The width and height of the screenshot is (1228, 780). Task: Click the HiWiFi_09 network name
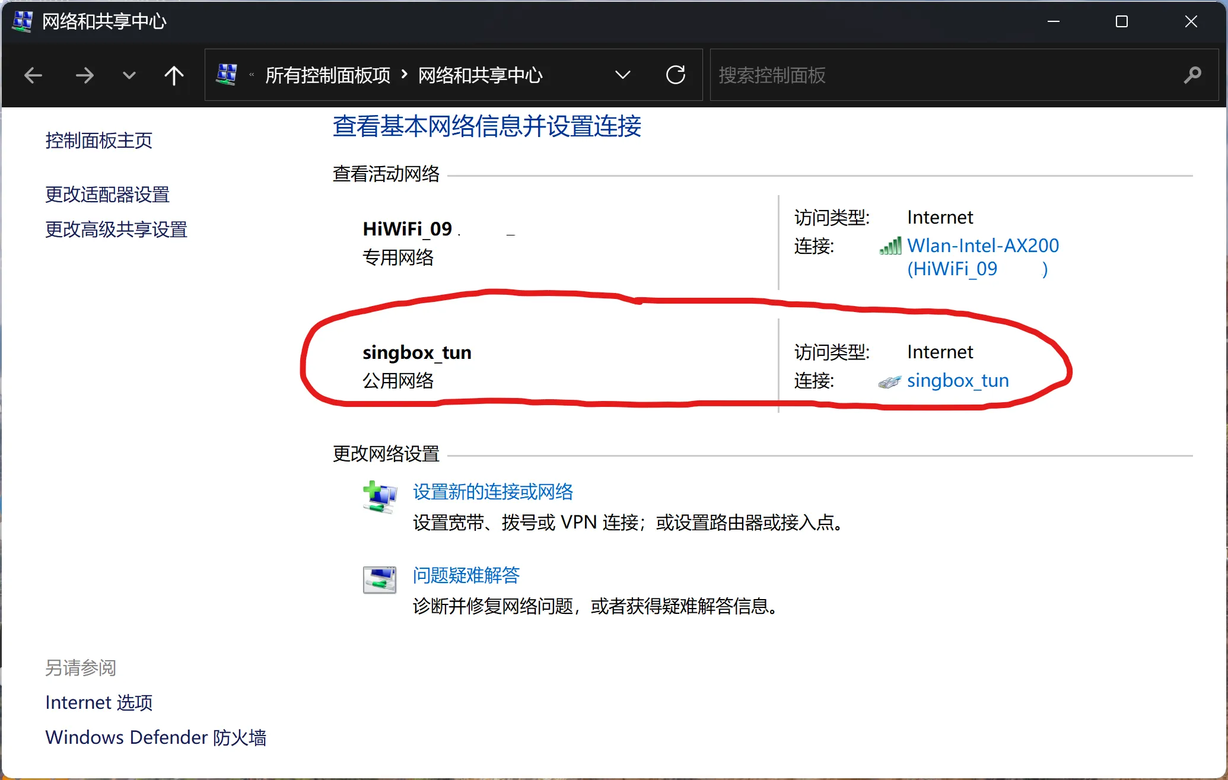pos(408,229)
